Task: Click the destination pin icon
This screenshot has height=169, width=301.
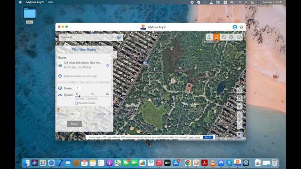Action: 60,76
